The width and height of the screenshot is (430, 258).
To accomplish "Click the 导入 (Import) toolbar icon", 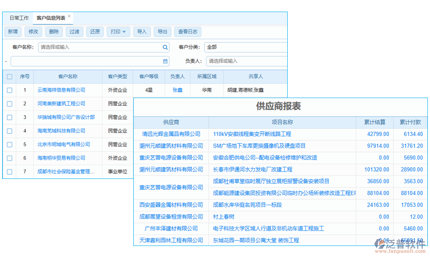I will point(141,31).
